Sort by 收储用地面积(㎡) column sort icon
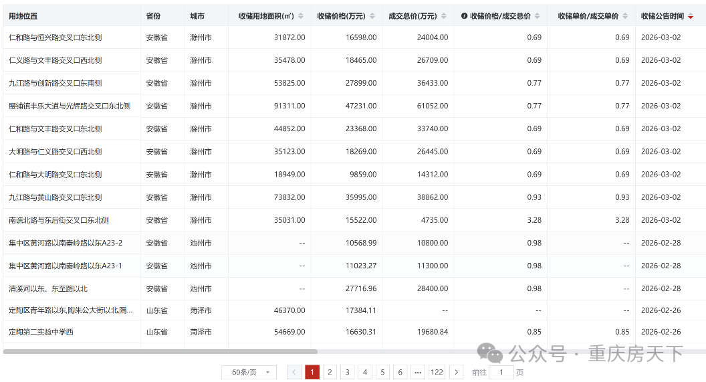Screen dimensions: 706x382 click(300, 16)
